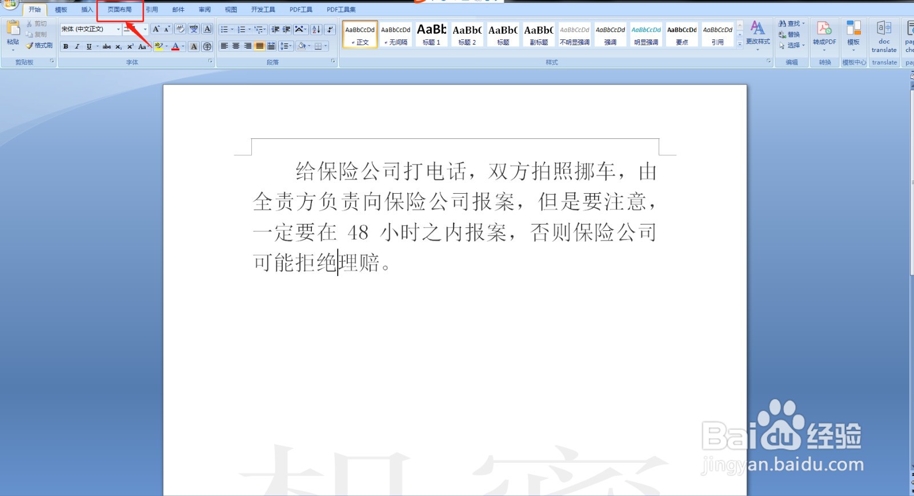Viewport: 914px width, 496px height.
Task: Apply the 副标题 subtitle style
Action: [539, 34]
